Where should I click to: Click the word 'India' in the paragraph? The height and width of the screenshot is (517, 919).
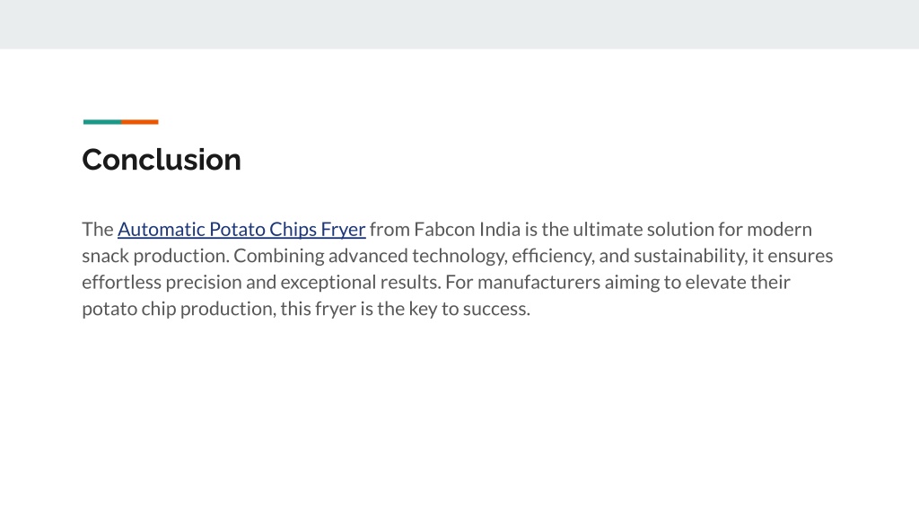(x=499, y=229)
